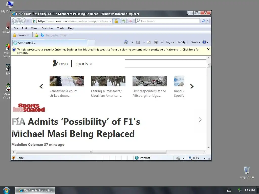
Task: Click the horizontal scrollbar thumb
Action: [91, 152]
